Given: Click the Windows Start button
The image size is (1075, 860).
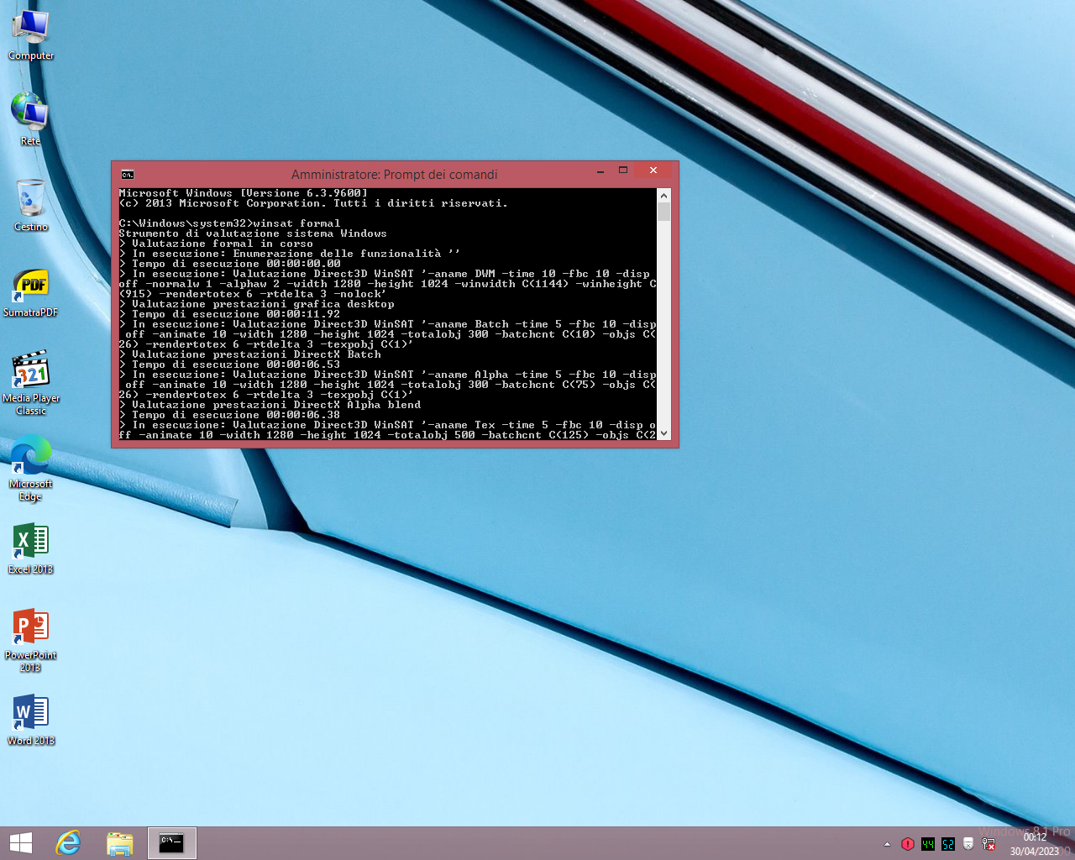Looking at the screenshot, I should point(20,843).
